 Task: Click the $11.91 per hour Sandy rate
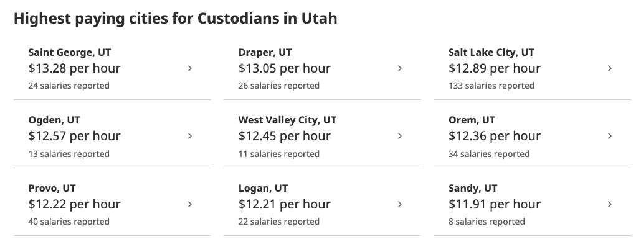tap(494, 204)
